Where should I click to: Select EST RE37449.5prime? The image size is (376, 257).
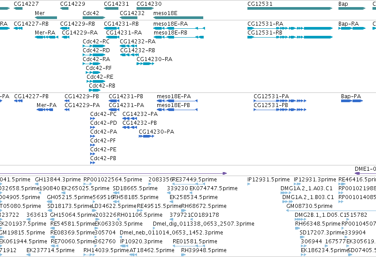coord(189,184)
